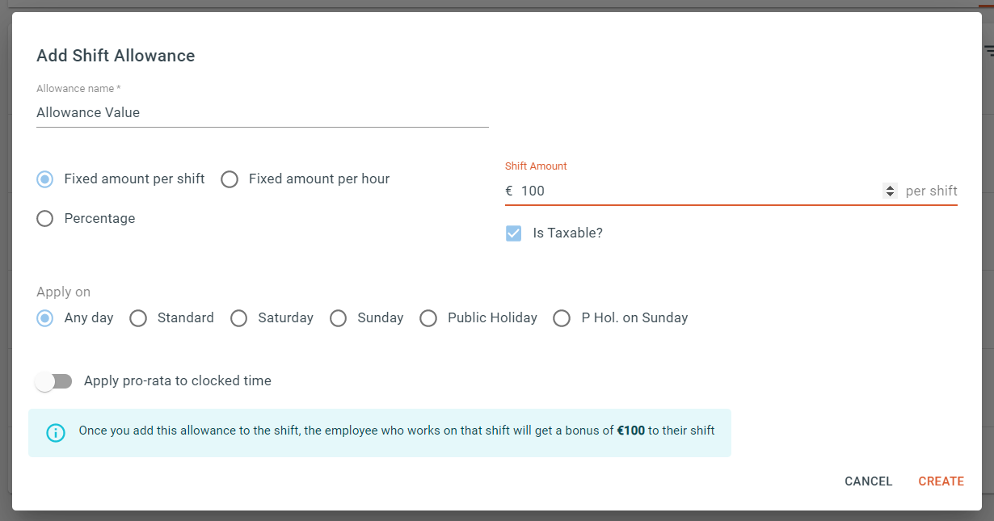994x521 pixels.
Task: Click the info icon in the bonus notice
Action: (55, 432)
